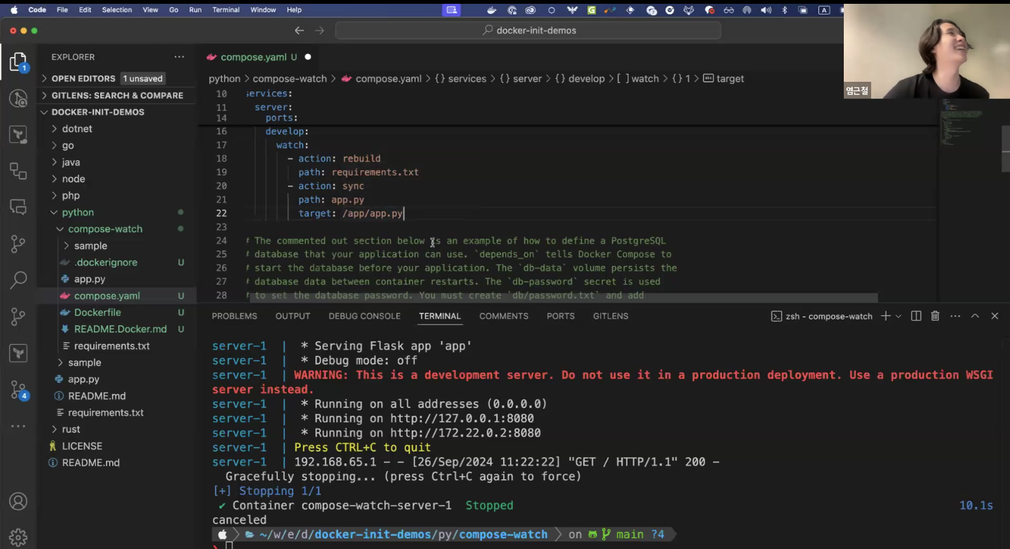Open Dockerfile in the file tree

pyautogui.click(x=97, y=313)
